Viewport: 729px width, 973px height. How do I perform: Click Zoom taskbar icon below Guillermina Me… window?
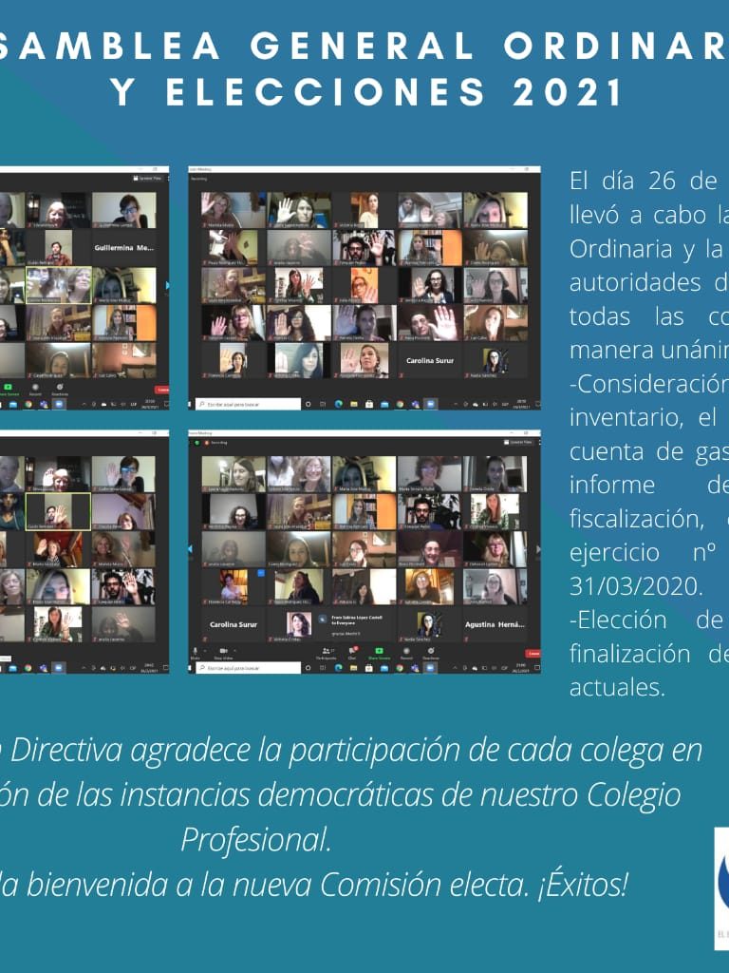(59, 404)
